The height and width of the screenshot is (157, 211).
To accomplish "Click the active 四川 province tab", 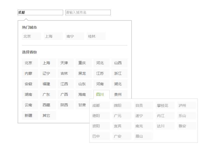I will tap(102, 94).
